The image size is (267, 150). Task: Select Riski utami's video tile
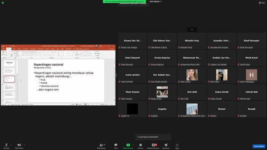(222, 75)
